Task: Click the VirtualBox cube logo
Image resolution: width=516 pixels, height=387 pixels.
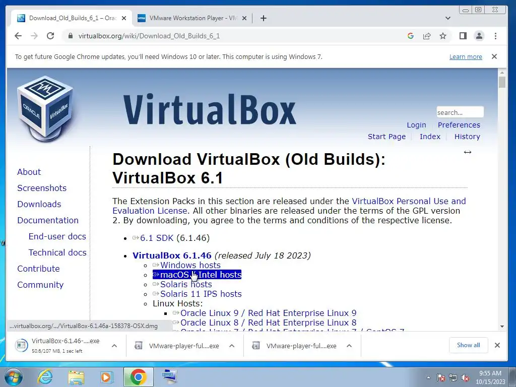Action: [x=45, y=109]
